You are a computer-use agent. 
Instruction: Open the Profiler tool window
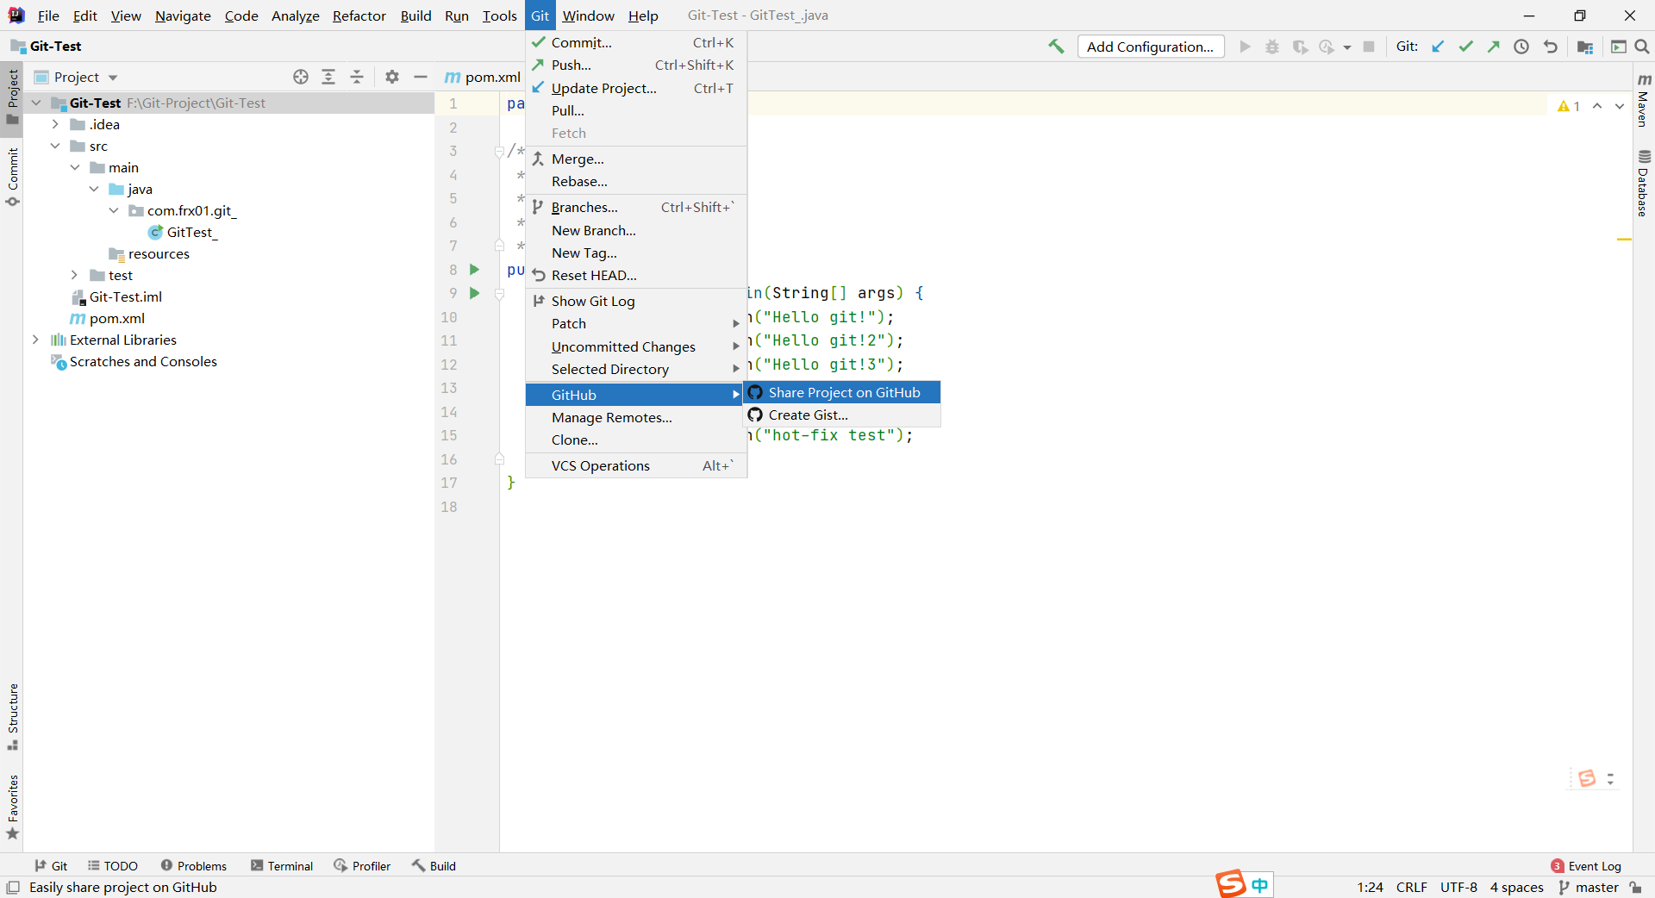tap(363, 865)
